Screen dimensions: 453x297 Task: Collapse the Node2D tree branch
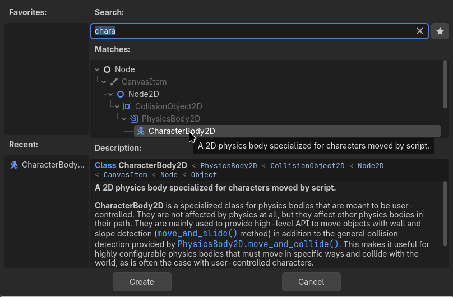[110, 94]
